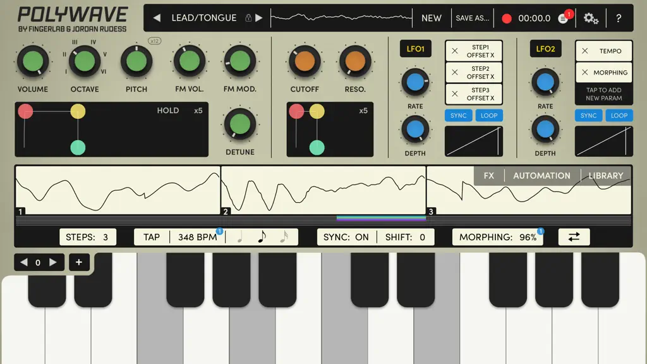This screenshot has height=364, width=647.
Task: Open settings gears icon
Action: point(591,18)
